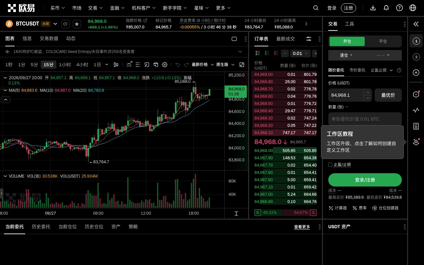The image size is (424, 265).
Task: Open BTCUSDT pair selector dropdown arrow
Action: coord(55,24)
